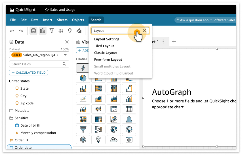Select the custom visual content type
The height and width of the screenshot is (155, 242).
coord(129,140)
